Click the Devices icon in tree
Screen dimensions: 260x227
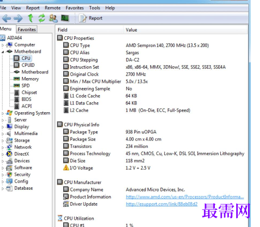pos(9,161)
